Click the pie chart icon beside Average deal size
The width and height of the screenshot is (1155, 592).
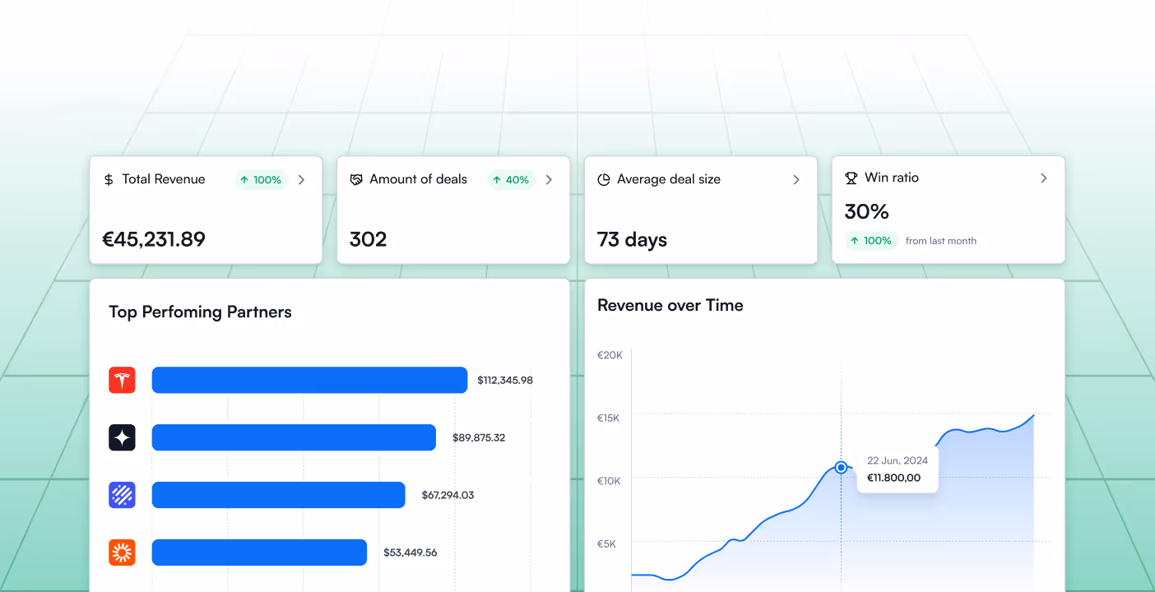pos(604,179)
